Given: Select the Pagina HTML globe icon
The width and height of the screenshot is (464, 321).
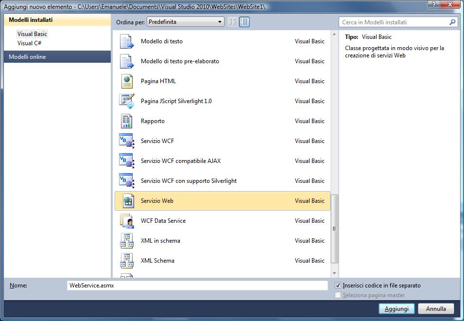Looking at the screenshot, I should (127, 81).
